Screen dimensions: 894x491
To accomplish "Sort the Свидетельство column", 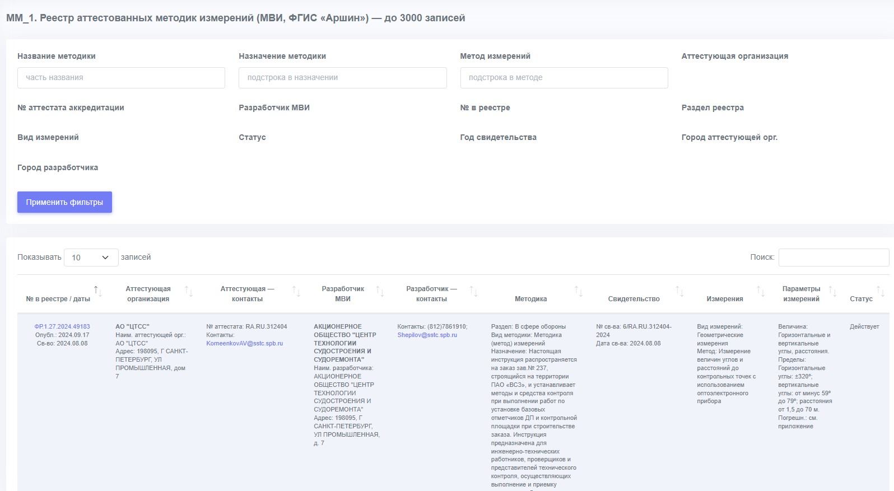I will [679, 292].
